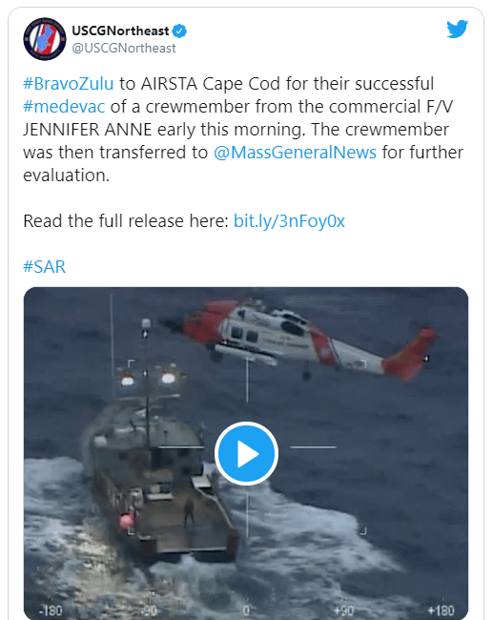The width and height of the screenshot is (493, 620).
Task: Open the #medevac hashtag
Action: (64, 107)
